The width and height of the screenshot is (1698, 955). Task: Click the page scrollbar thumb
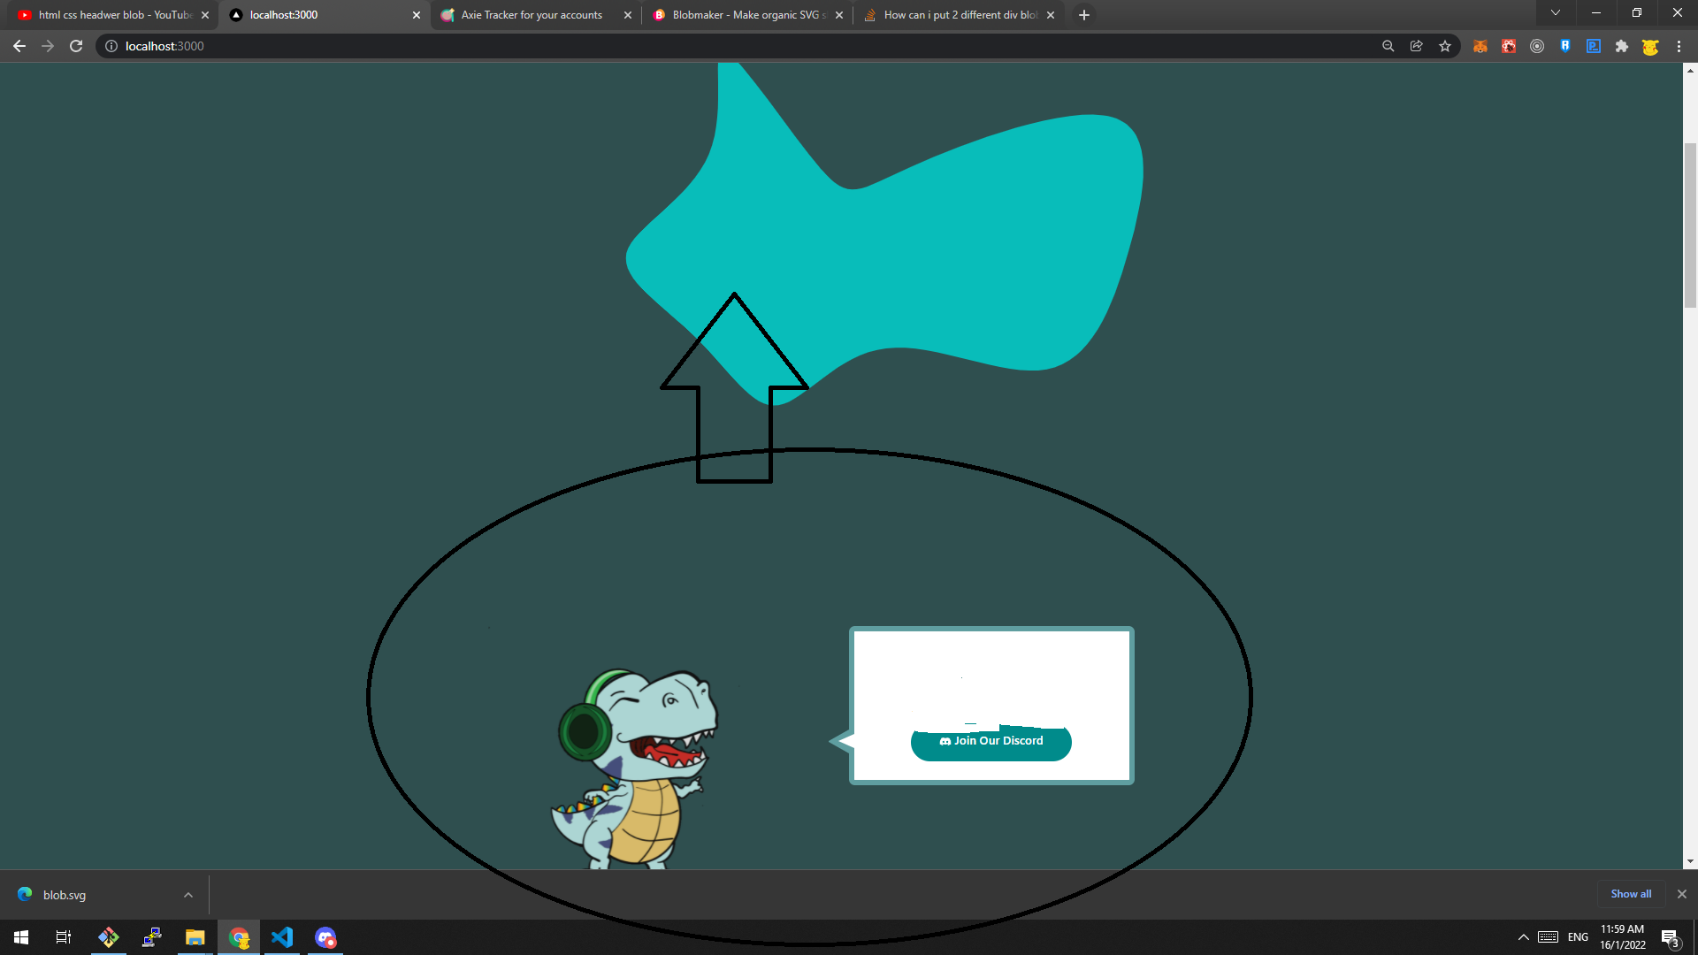(x=1690, y=225)
